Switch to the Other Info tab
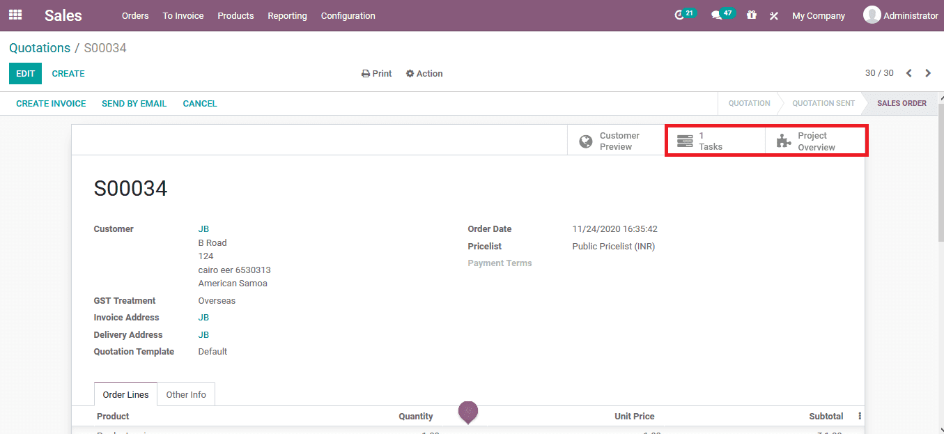This screenshot has height=434, width=944. (186, 394)
